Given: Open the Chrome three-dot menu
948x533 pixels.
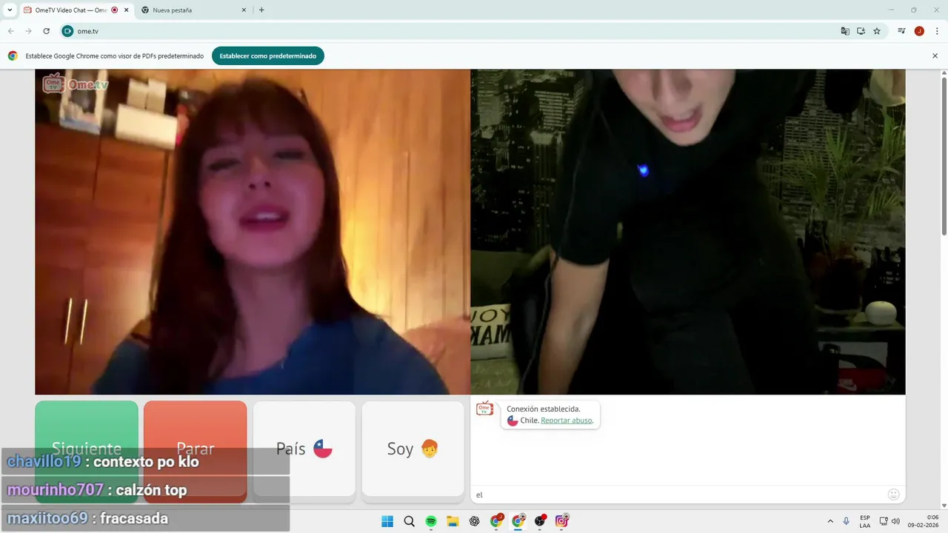Looking at the screenshot, I should point(937,31).
